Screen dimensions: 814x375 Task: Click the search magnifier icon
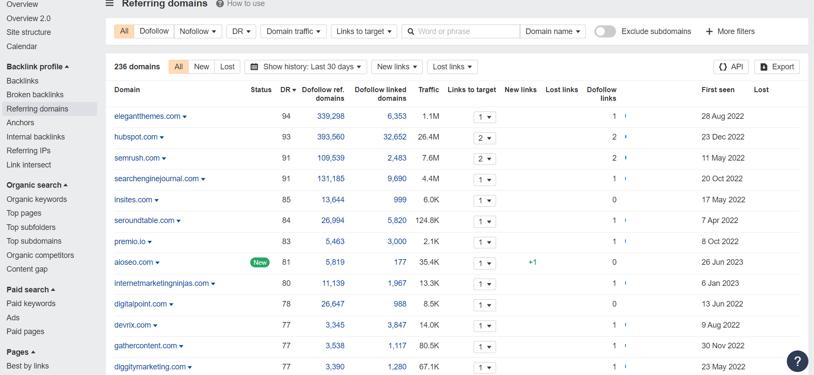[411, 31]
